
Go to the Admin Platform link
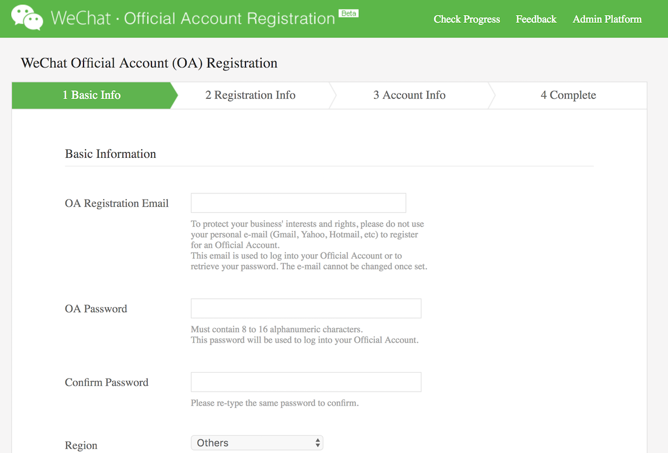tap(607, 20)
